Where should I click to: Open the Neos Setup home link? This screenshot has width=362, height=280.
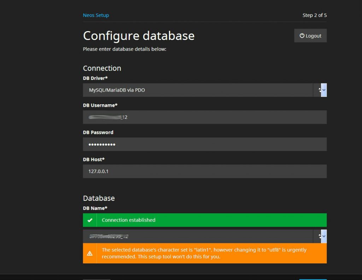click(x=96, y=15)
